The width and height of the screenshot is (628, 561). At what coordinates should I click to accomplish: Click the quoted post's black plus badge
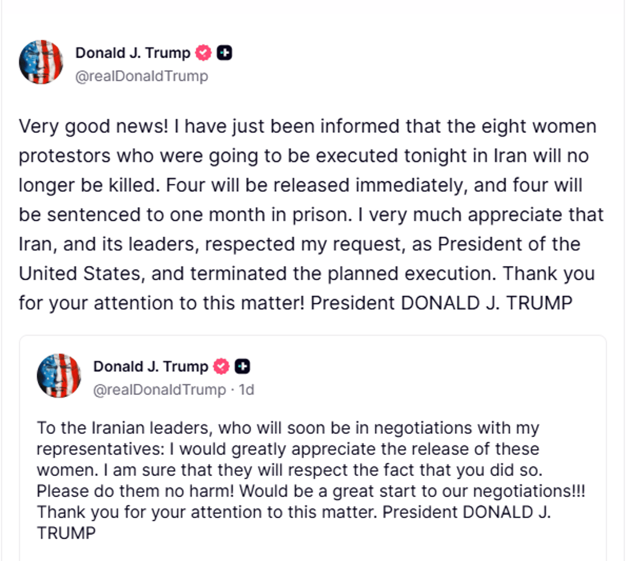click(243, 366)
